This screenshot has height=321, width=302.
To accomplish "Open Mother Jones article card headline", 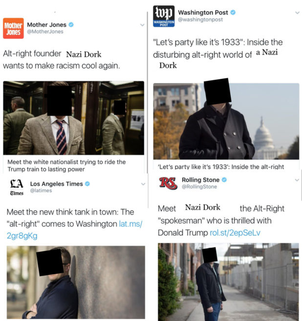I will coord(66,165).
